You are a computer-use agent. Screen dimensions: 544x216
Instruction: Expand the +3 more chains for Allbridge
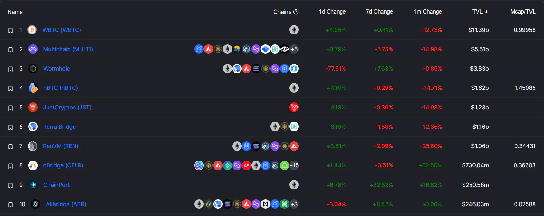tap(294, 204)
